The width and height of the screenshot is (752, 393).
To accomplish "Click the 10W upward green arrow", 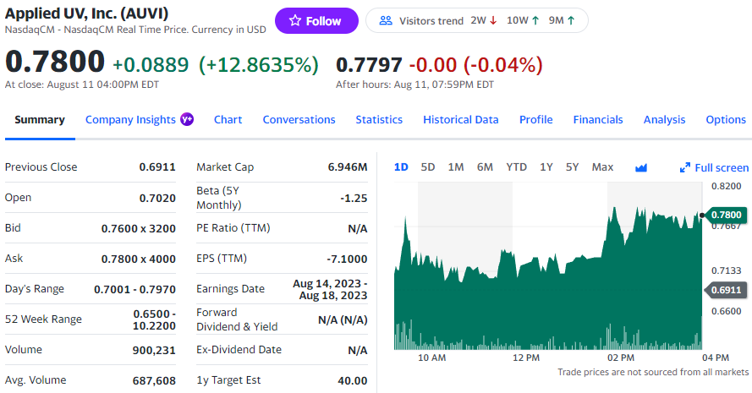I will pyautogui.click(x=535, y=20).
